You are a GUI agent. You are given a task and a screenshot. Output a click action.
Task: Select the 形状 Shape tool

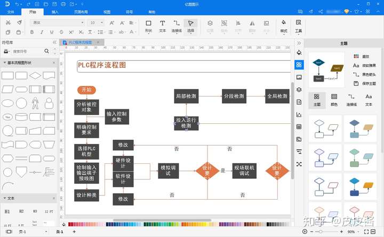click(x=148, y=27)
